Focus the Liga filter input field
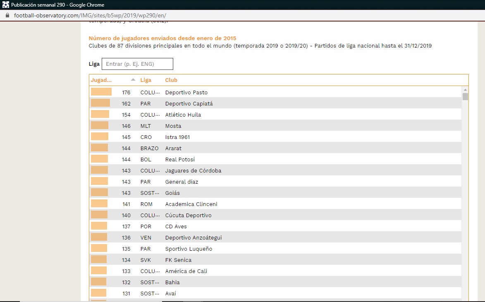485x302 pixels. click(137, 64)
